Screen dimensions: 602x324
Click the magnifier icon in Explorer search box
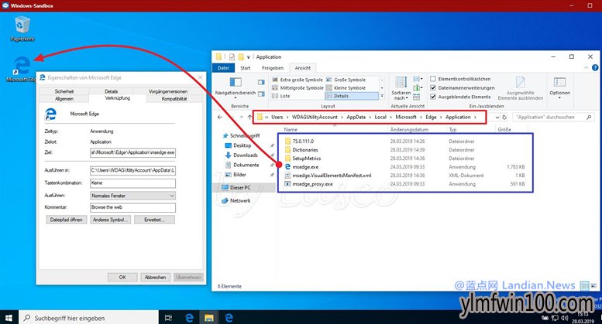point(589,118)
